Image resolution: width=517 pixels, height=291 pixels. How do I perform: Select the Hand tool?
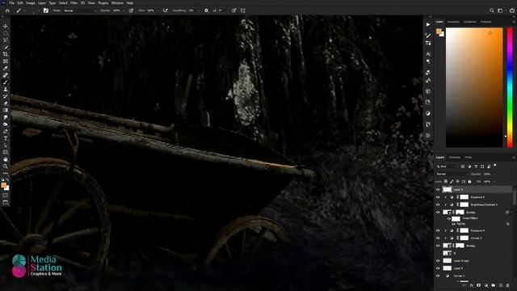click(6, 159)
